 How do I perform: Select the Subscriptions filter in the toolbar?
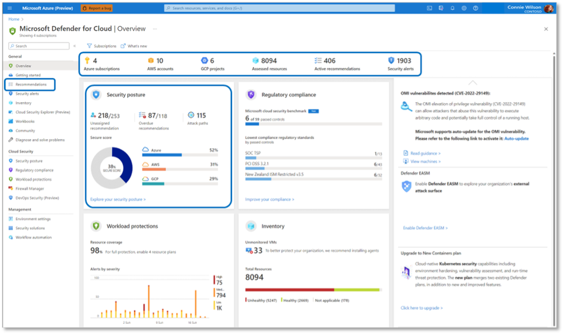coord(101,46)
